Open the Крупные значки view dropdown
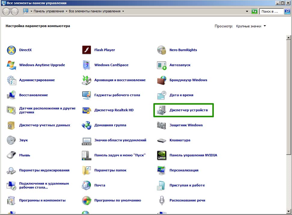Screen dimensions: 292x215 [251, 26]
